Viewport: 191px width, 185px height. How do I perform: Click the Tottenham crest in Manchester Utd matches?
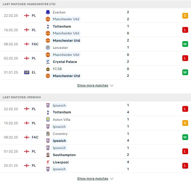[48, 26]
